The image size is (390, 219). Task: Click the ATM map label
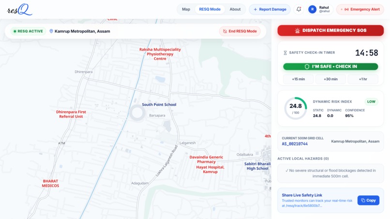[61, 143]
